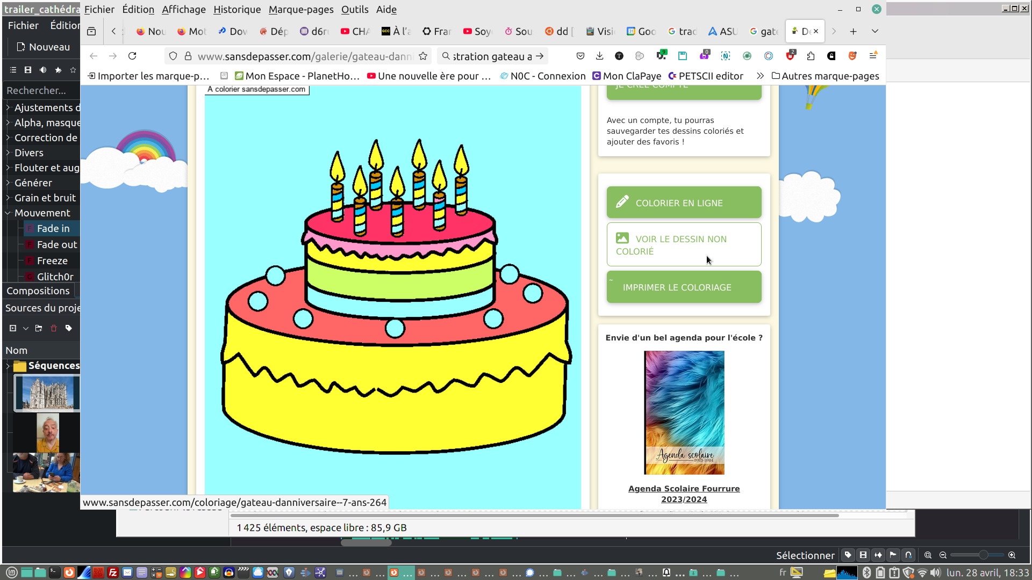Toggle video thumbnails display in timeline
Image resolution: width=1032 pixels, height=580 pixels.
[863, 555]
